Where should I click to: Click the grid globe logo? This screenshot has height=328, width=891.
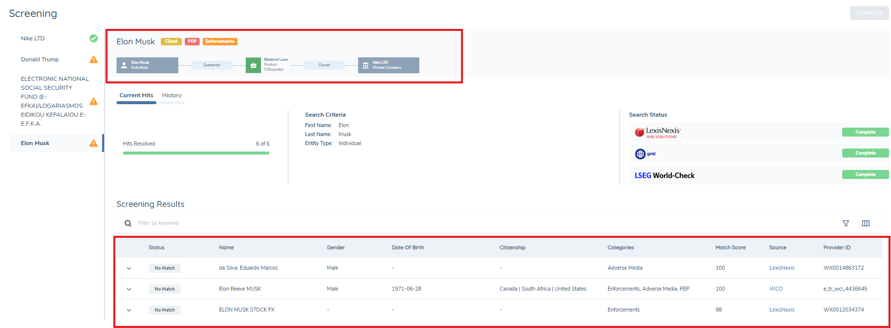coord(645,154)
